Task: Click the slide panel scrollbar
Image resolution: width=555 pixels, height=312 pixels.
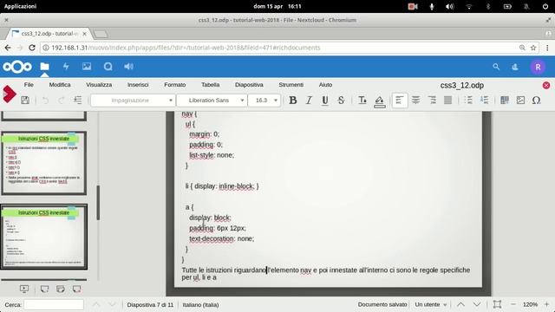Action: tap(98, 202)
